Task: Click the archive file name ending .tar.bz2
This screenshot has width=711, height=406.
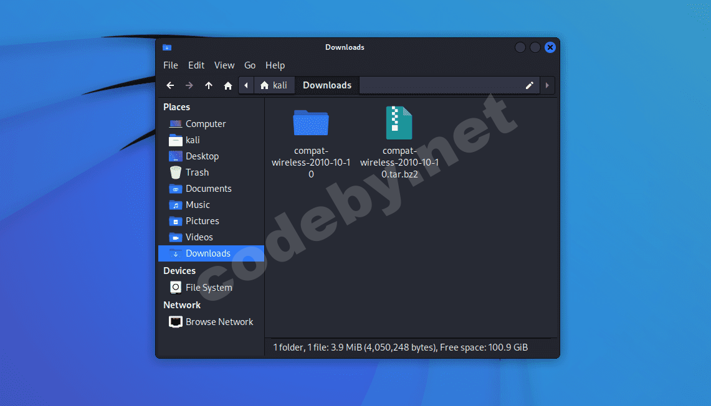Action: pos(399,163)
